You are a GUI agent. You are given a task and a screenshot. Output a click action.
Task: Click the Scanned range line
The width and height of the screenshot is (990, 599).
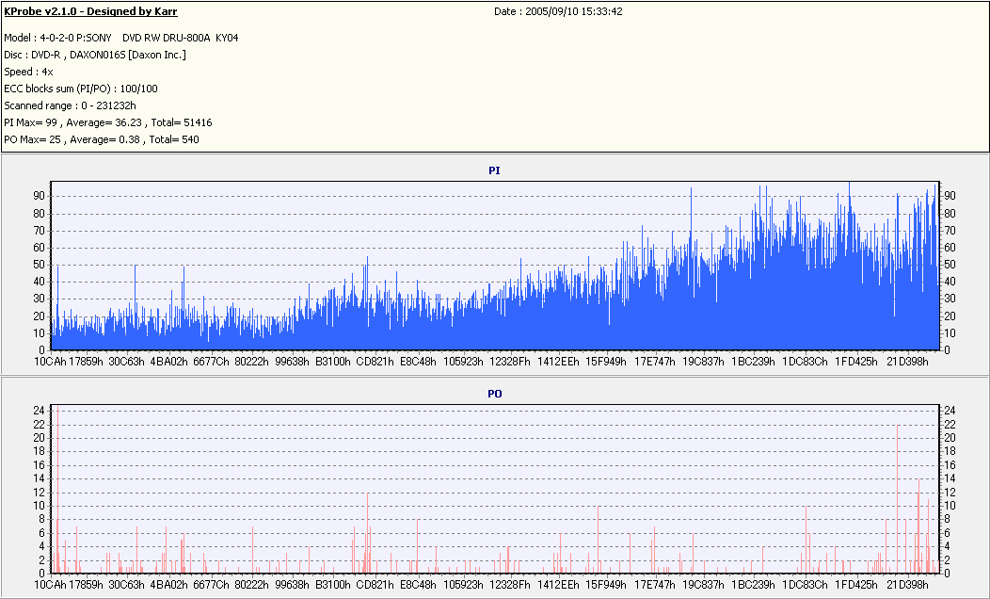coord(70,105)
